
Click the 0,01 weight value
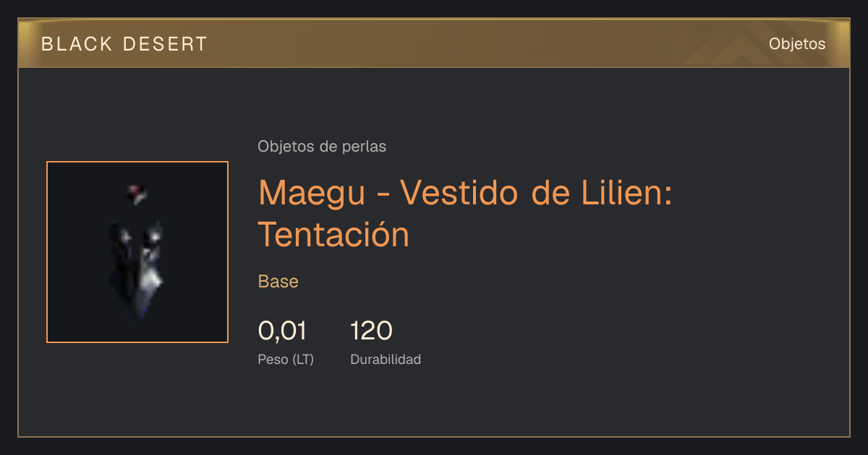pyautogui.click(x=282, y=331)
